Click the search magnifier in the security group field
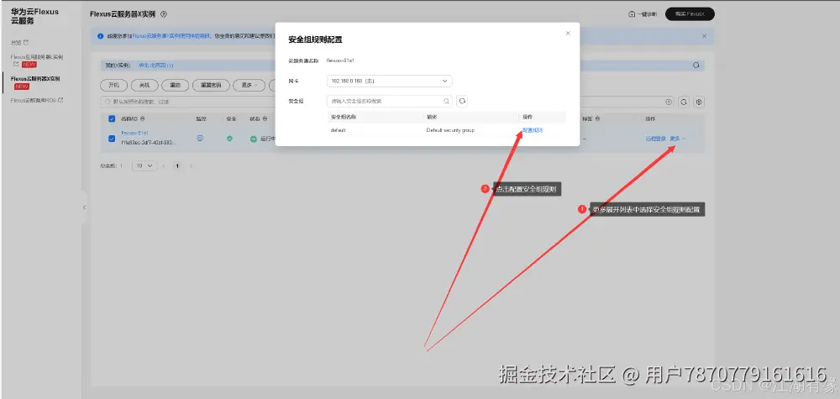Image resolution: width=840 pixels, height=399 pixels. pyautogui.click(x=446, y=101)
